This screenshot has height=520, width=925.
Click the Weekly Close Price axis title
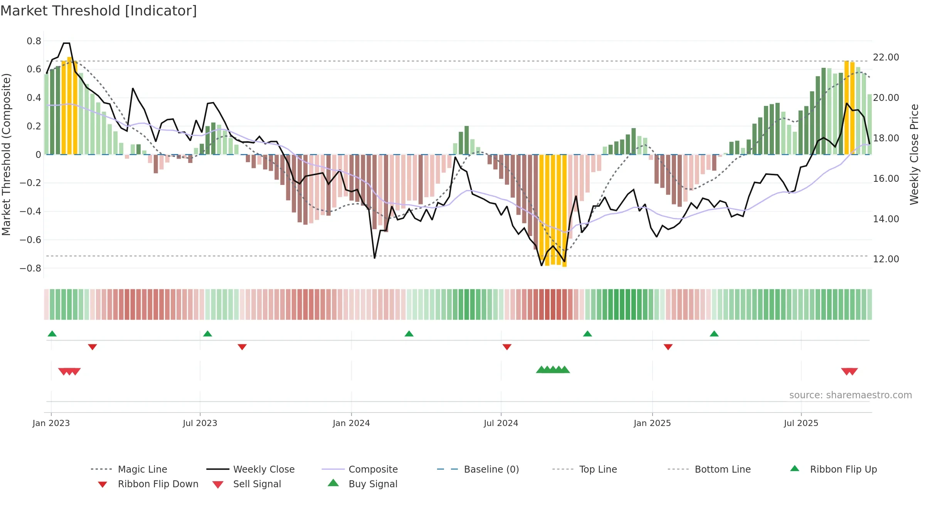914,154
